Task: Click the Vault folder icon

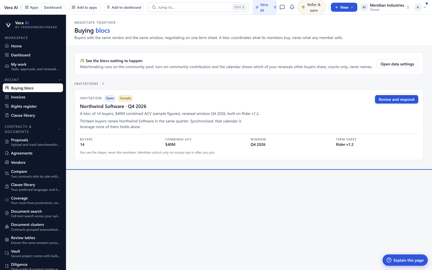Action: click(7, 253)
